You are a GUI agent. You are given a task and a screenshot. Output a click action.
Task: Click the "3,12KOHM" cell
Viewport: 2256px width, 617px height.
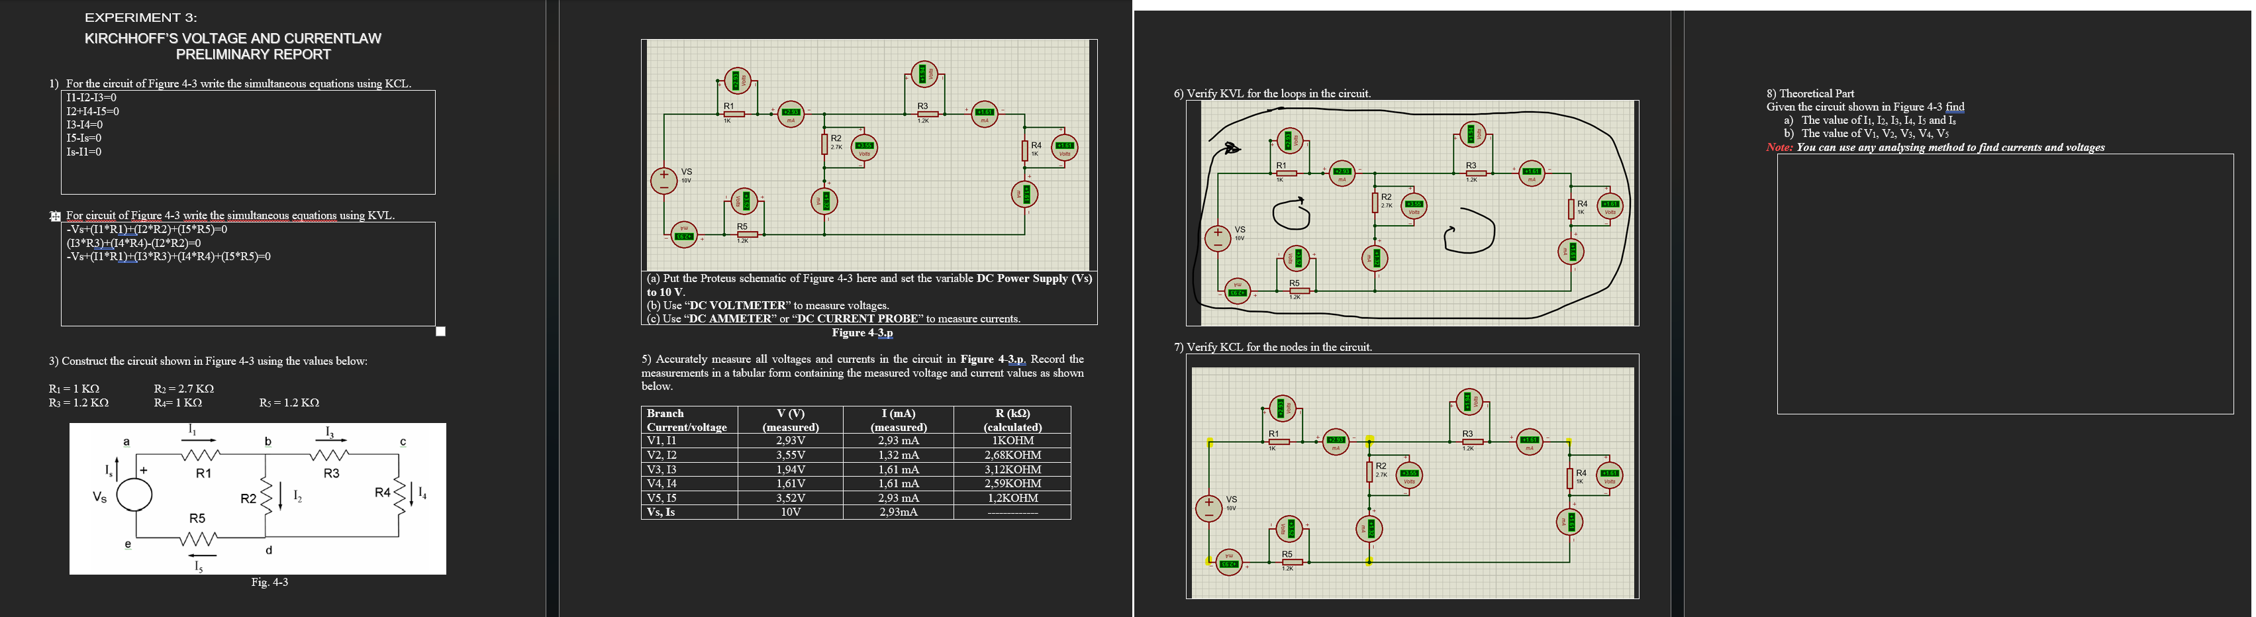point(1012,469)
